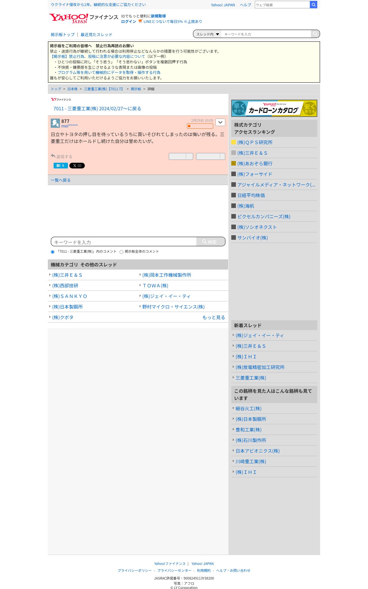The width and height of the screenshot is (368, 589).
Task: Click the thread search magnifier icon
Action: tap(315, 34)
